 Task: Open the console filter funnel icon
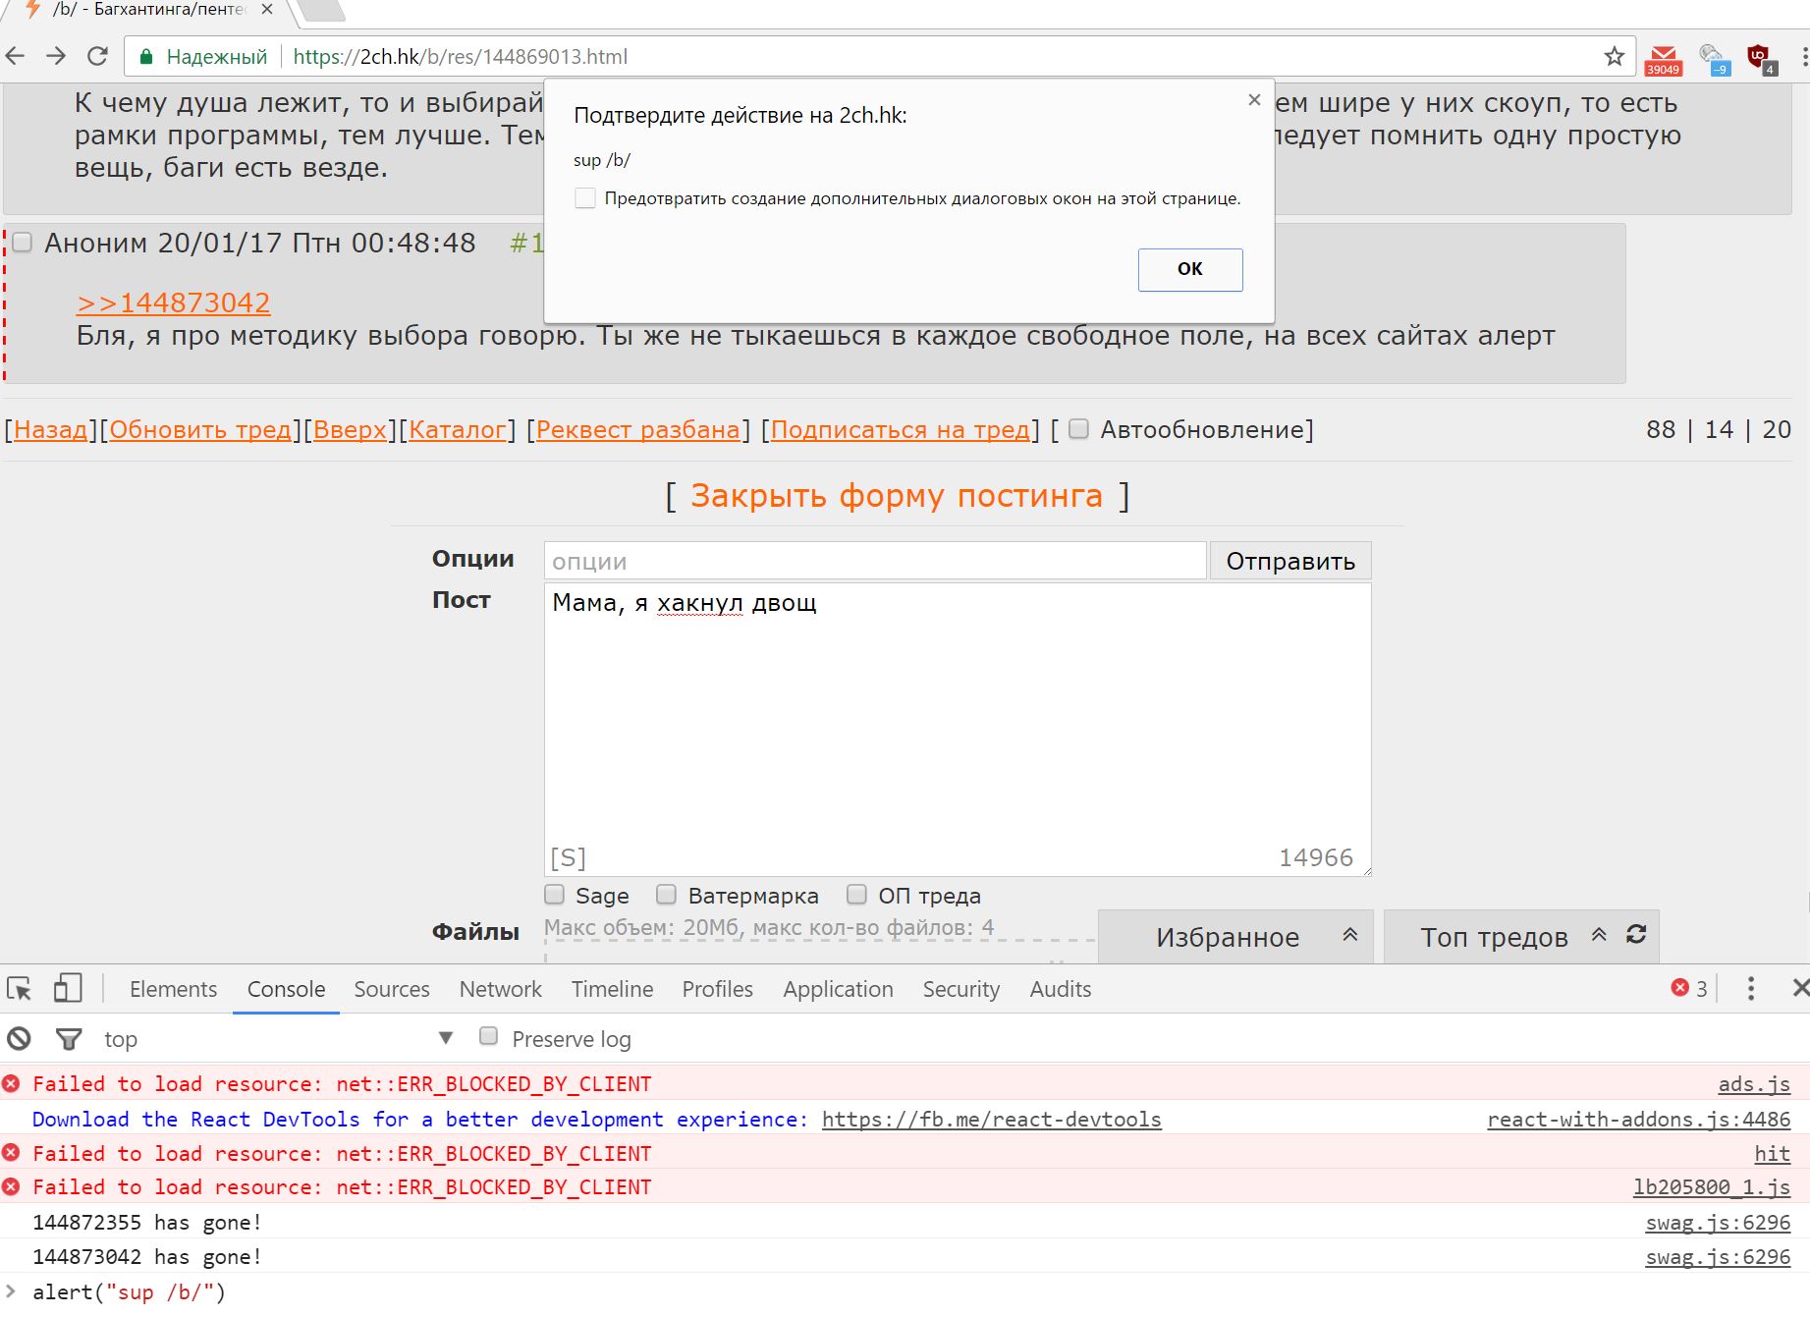coord(69,1039)
